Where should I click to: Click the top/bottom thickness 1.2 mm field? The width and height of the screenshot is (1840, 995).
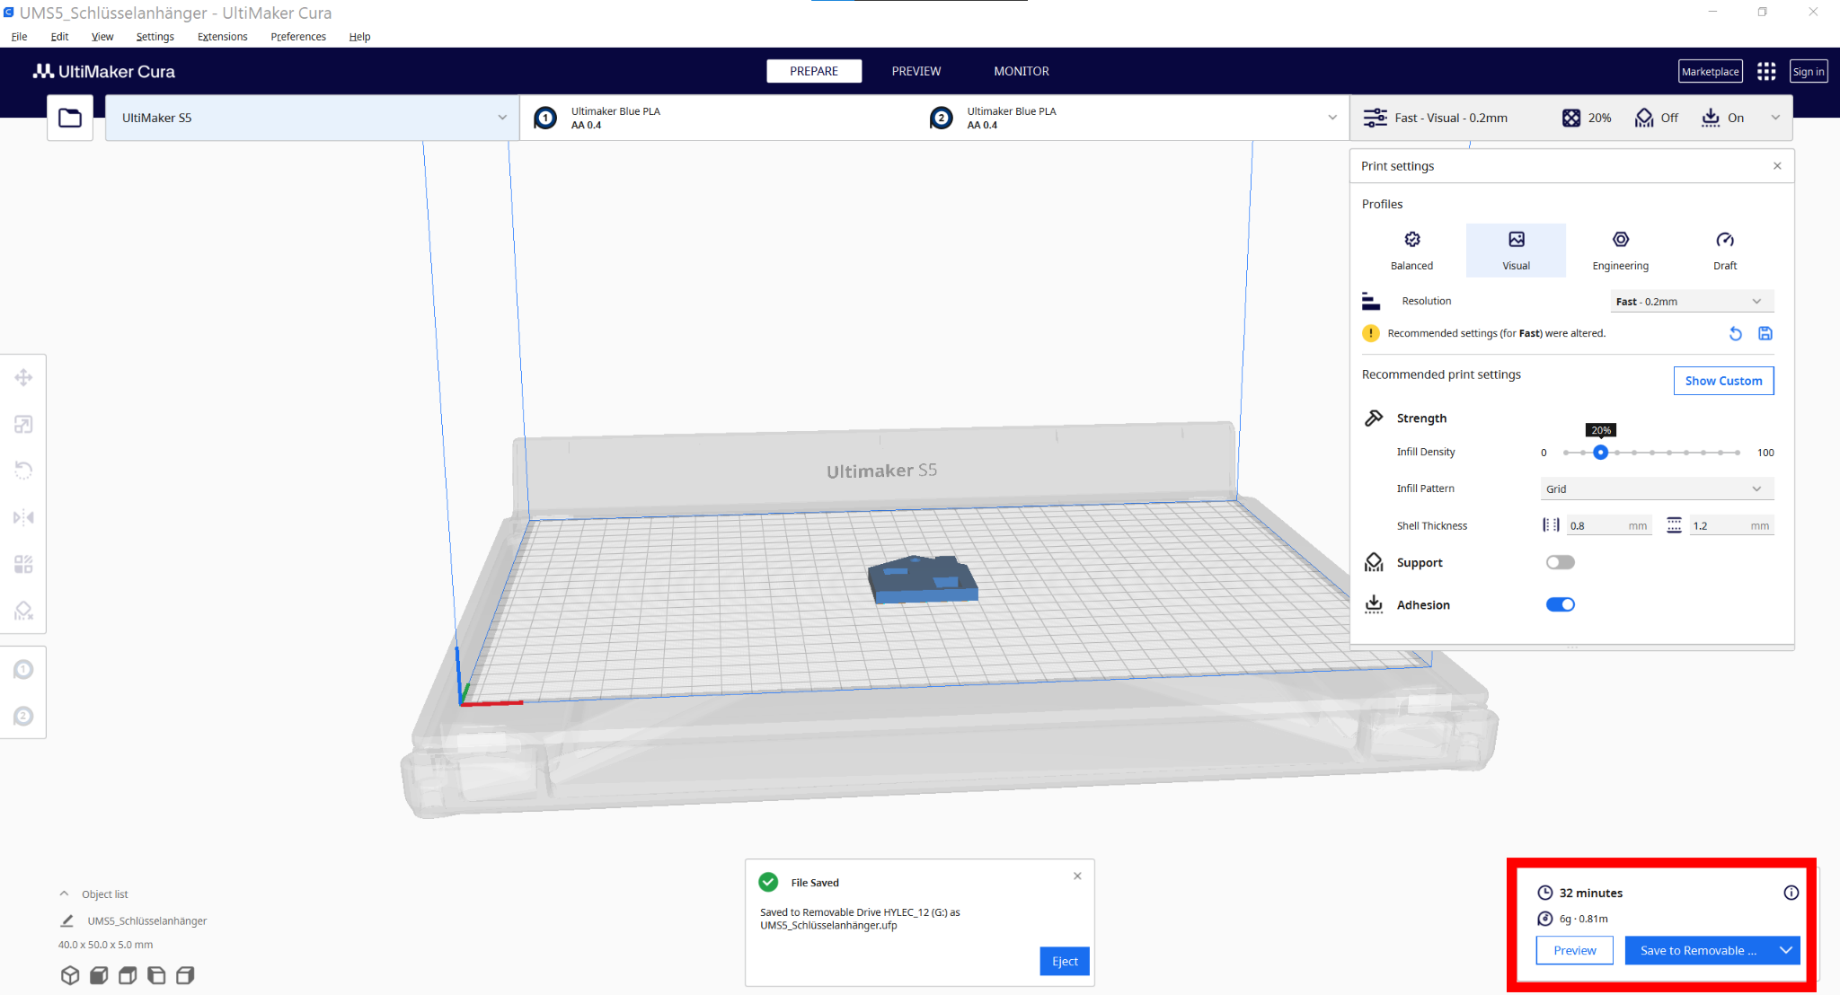pyautogui.click(x=1731, y=525)
